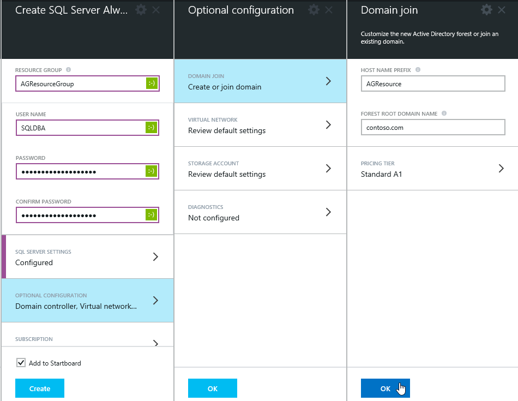Image resolution: width=518 pixels, height=401 pixels.
Task: Click info icon next to Forest Root Domain Name
Action: [x=444, y=113]
